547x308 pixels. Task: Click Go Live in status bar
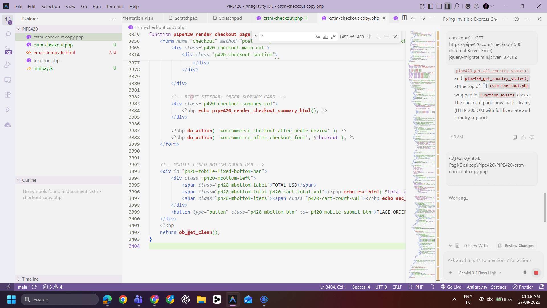click(x=451, y=287)
